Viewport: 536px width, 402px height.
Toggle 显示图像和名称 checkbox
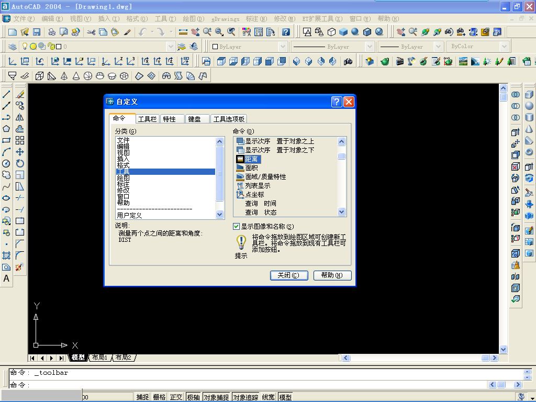click(x=236, y=226)
